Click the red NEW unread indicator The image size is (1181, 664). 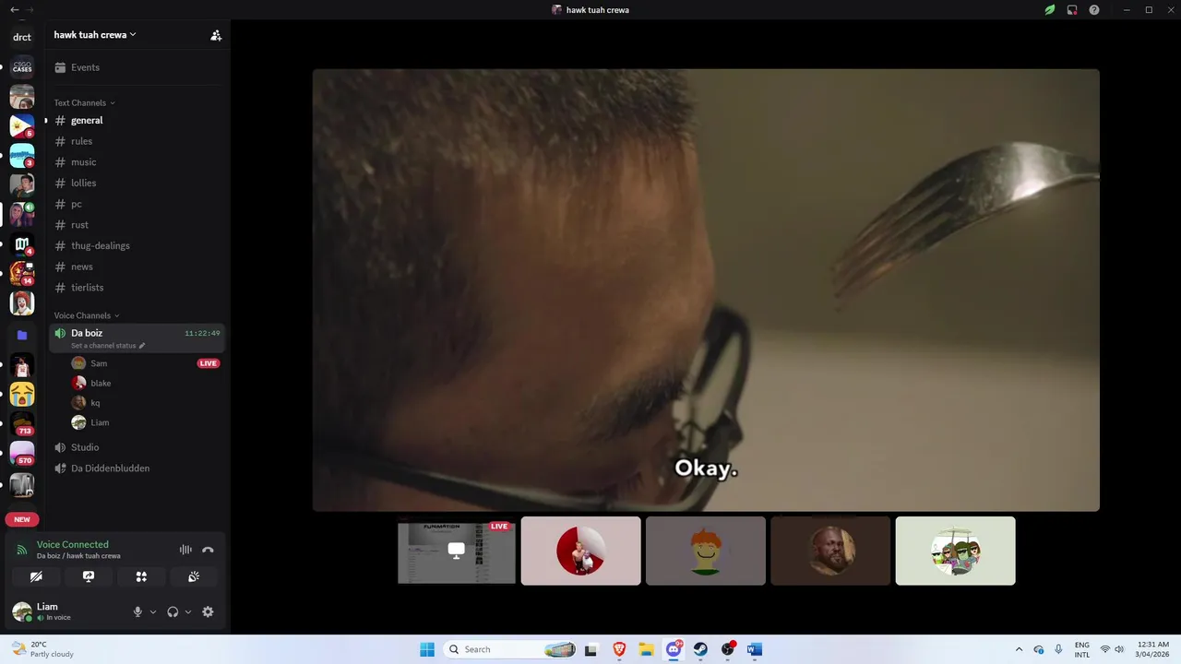click(22, 519)
